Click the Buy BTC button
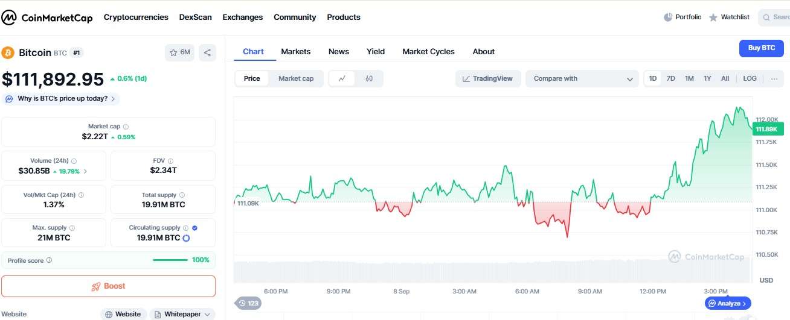 (762, 48)
